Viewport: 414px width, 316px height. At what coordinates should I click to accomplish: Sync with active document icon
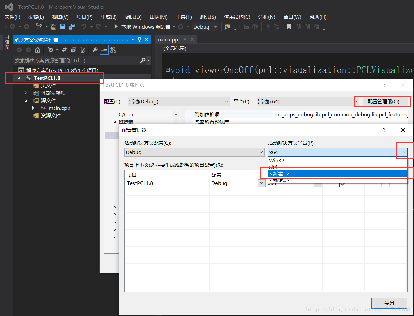pos(64,50)
